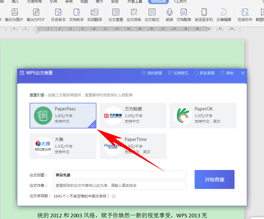Open the 文档助手 document assistant
This screenshot has height=219, width=264.
pyautogui.click(x=77, y=15)
